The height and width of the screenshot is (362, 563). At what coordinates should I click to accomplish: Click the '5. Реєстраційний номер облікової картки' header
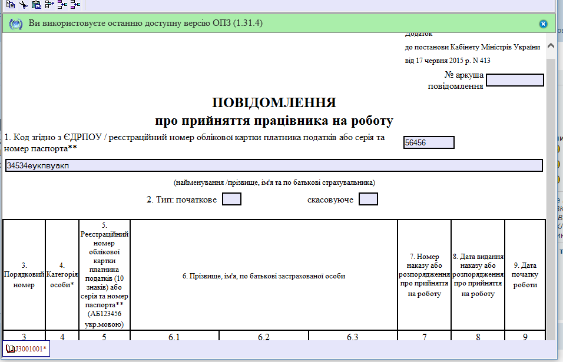pos(104,275)
